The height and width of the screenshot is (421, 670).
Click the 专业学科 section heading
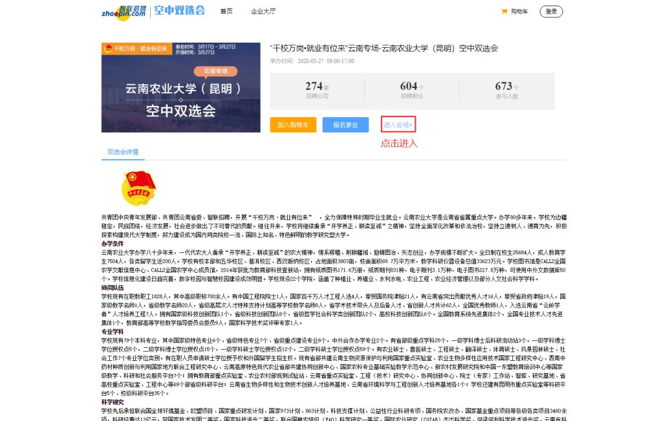pos(112,332)
